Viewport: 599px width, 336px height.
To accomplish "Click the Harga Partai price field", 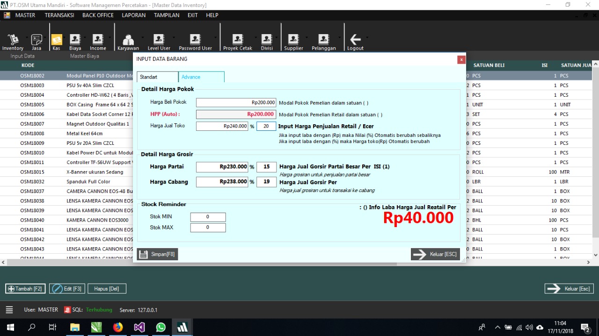I will [x=222, y=167].
